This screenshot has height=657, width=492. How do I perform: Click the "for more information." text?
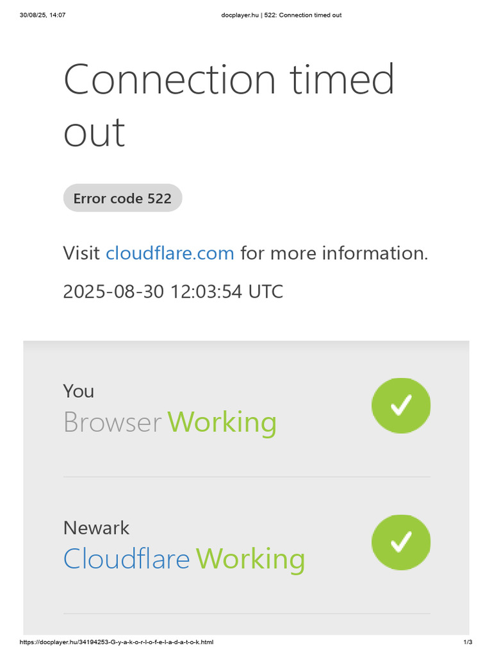334,253
